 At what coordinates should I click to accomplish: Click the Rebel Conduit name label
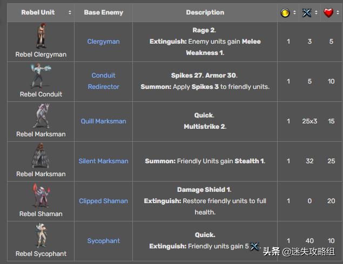[41, 94]
